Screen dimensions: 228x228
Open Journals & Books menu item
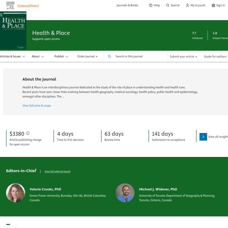[x=127, y=5]
